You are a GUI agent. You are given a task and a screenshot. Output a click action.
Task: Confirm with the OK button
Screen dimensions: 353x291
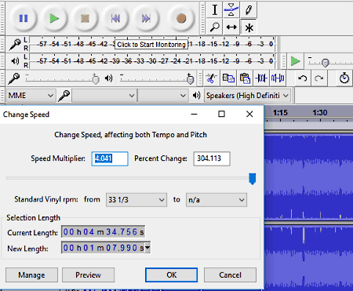[x=171, y=275]
